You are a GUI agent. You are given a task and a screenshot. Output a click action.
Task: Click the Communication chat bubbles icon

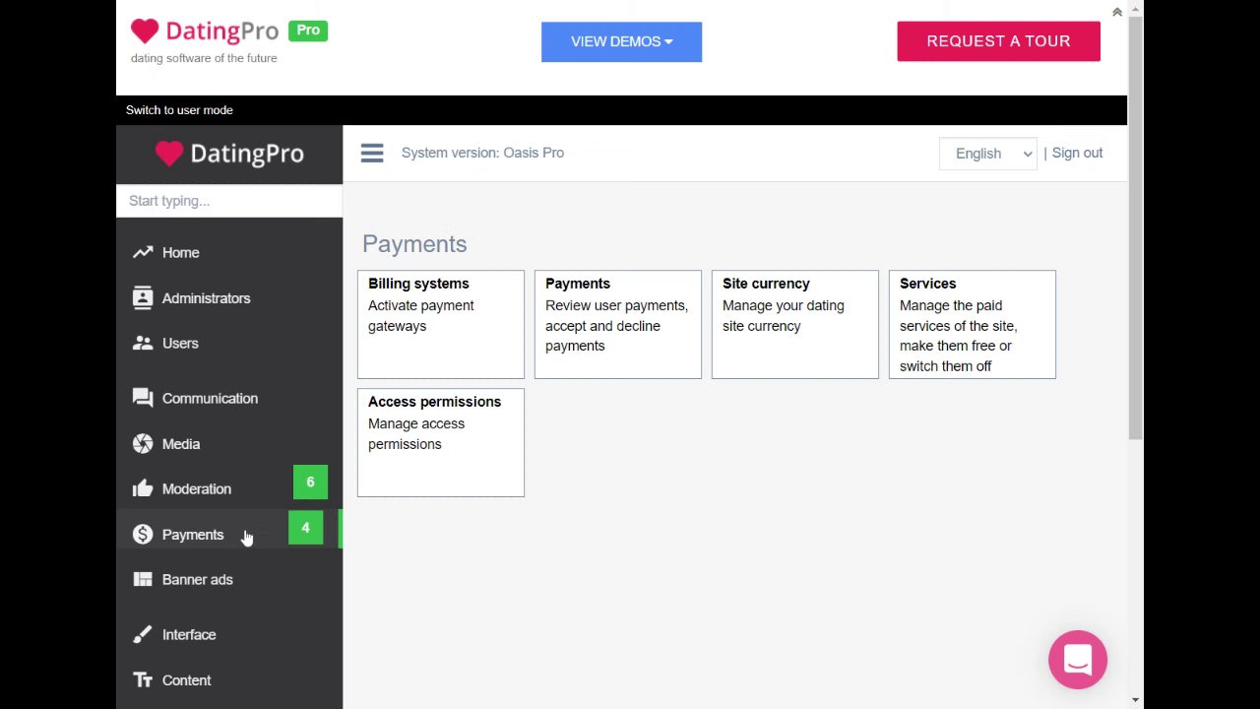[x=143, y=398]
